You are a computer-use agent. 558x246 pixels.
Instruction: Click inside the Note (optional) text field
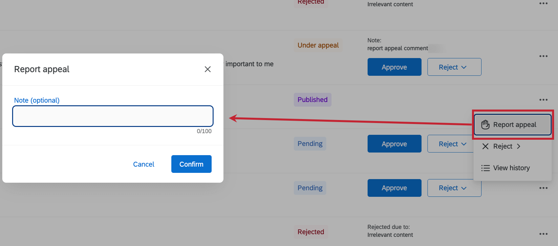click(113, 116)
